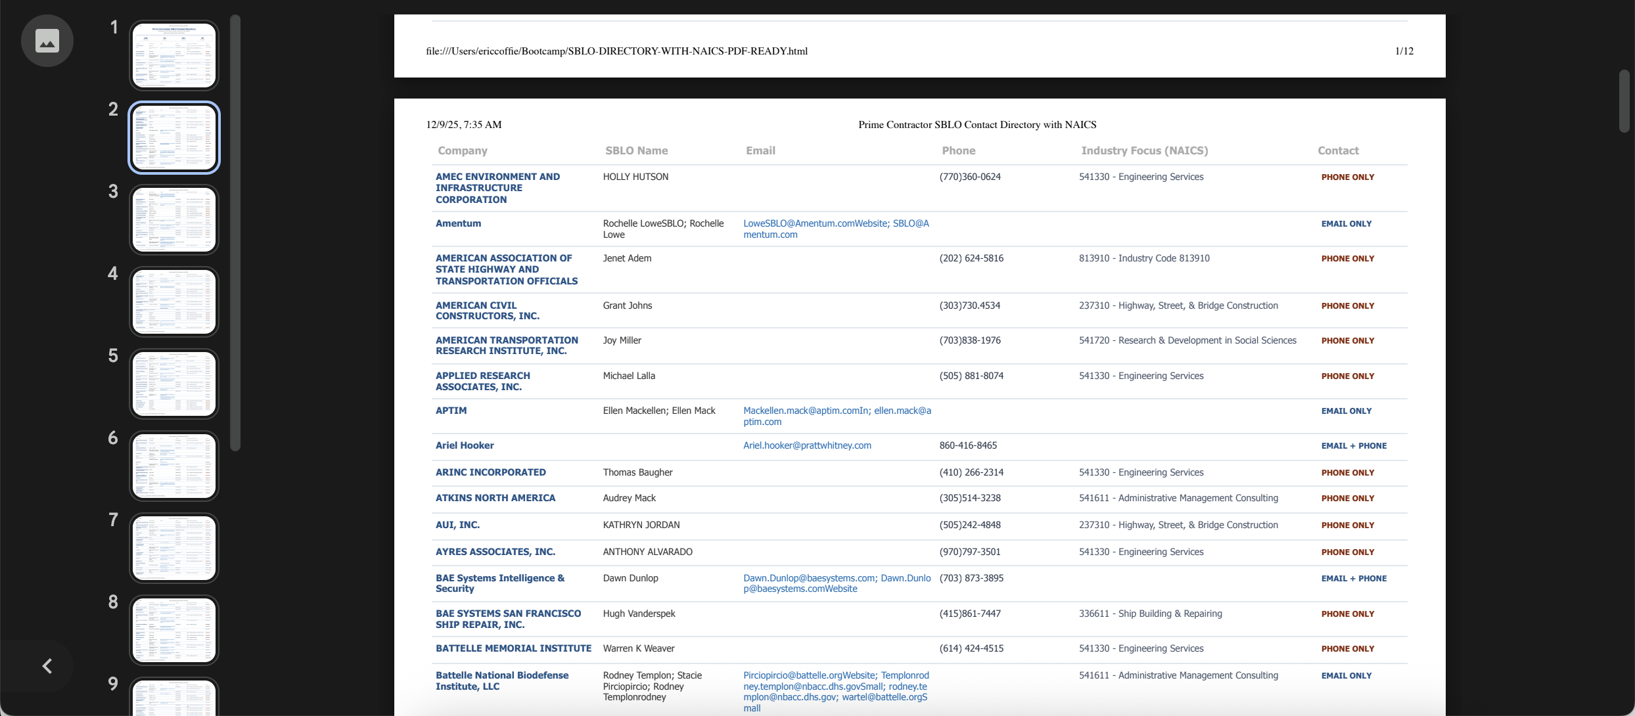Open page 1 thumbnail
Viewport: 1635px width, 716px height.
coord(174,55)
